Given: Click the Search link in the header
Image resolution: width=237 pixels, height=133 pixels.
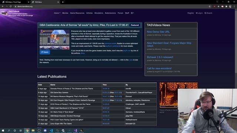Looking at the screenshot, I should 208,13.
